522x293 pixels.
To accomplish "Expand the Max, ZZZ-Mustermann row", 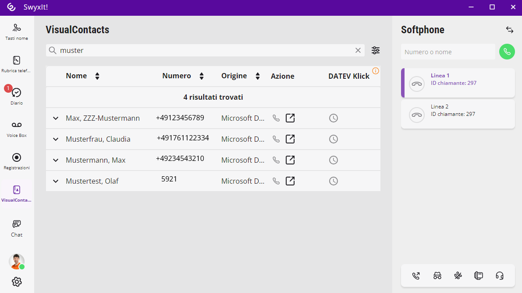I will pos(56,118).
